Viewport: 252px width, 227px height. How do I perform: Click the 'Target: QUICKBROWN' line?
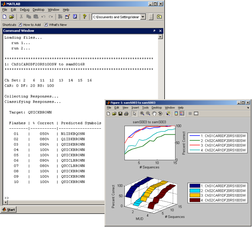tap(30, 112)
